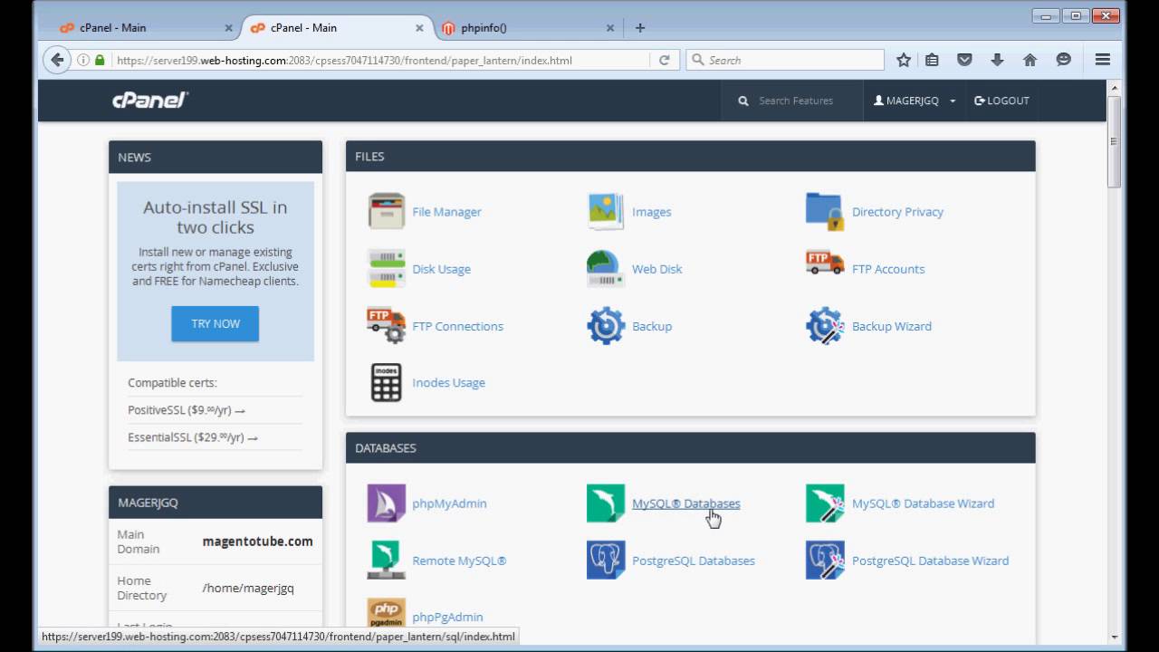Open the FTP Accounts text link

tap(888, 269)
